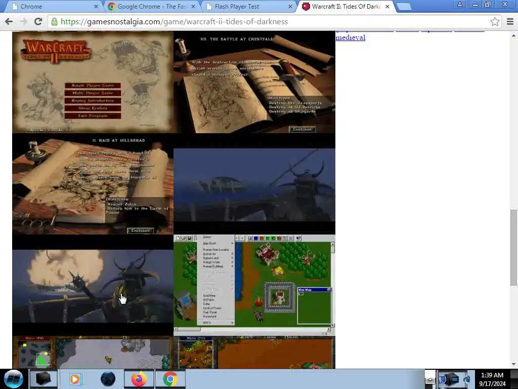Close the 'Google Chrome - The Fa...' tab
This screenshot has width=518, height=389.
(193, 7)
